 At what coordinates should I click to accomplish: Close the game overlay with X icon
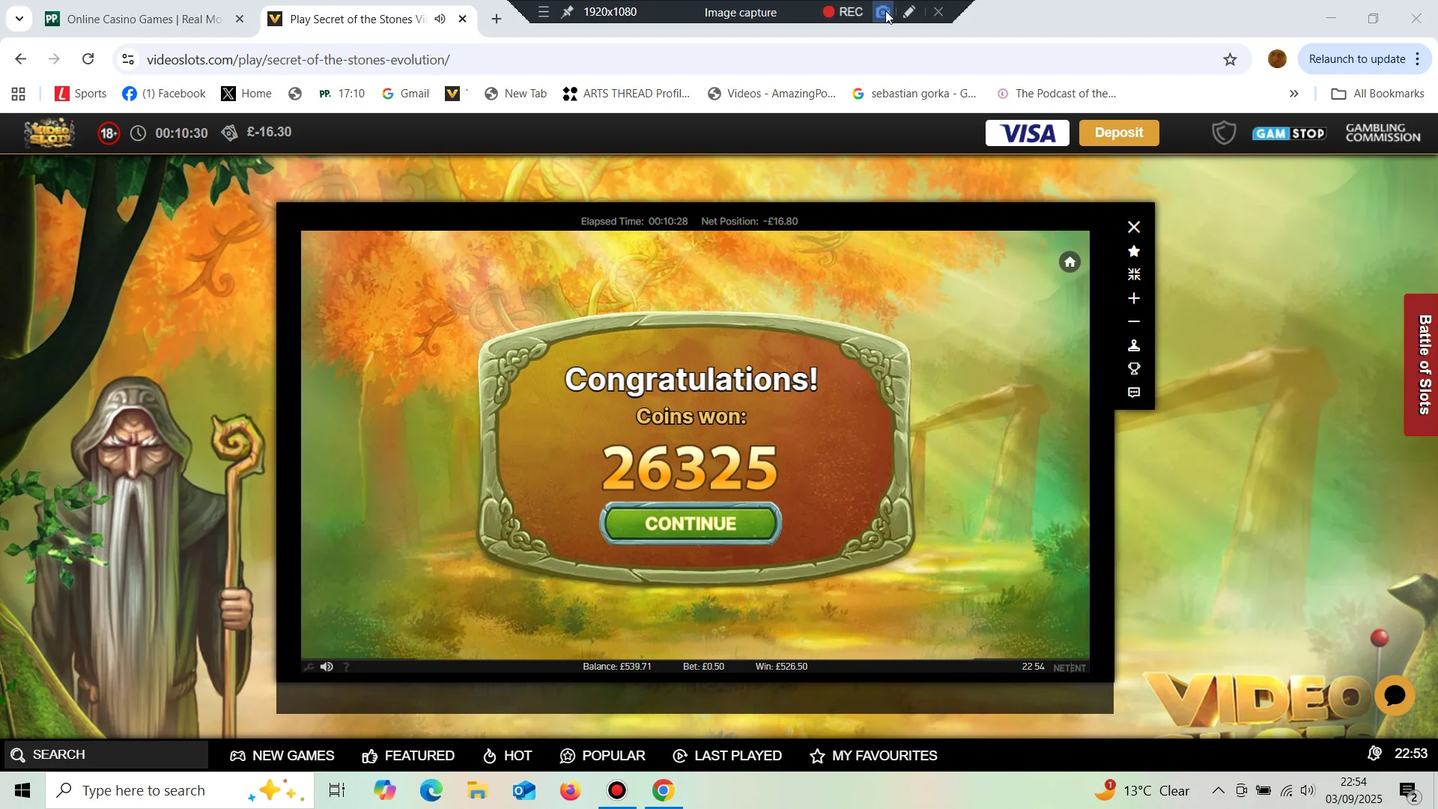point(1134,227)
